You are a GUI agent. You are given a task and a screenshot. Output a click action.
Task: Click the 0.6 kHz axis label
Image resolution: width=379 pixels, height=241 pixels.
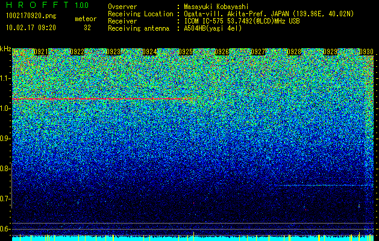5,229
